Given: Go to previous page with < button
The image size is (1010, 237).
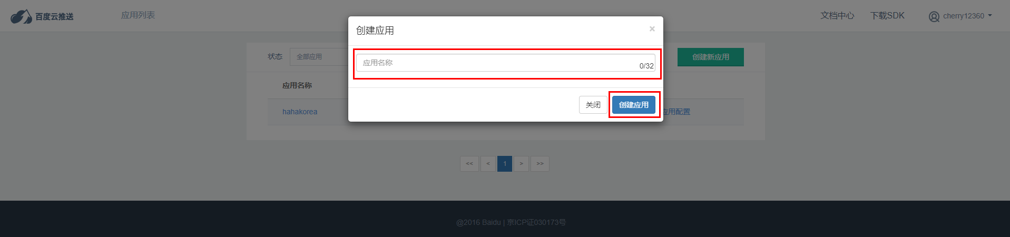Looking at the screenshot, I should tap(488, 164).
